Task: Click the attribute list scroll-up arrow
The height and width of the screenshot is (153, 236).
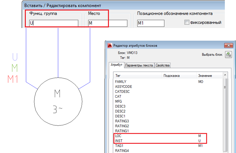Action: pyautogui.click(x=225, y=75)
